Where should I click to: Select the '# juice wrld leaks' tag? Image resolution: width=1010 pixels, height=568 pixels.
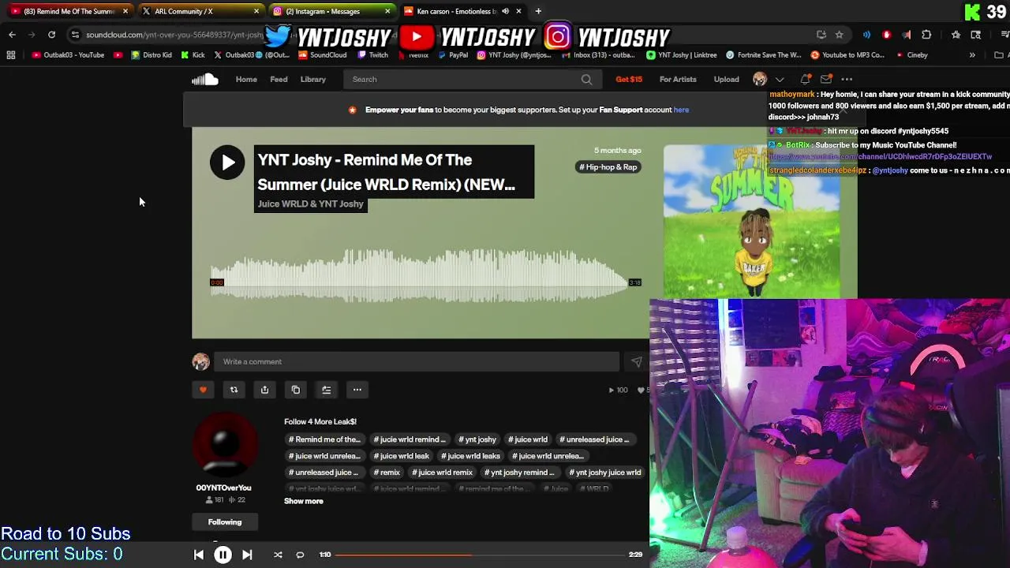[470, 456]
